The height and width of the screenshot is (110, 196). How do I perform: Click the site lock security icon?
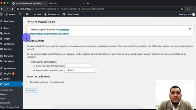pos(18,9)
